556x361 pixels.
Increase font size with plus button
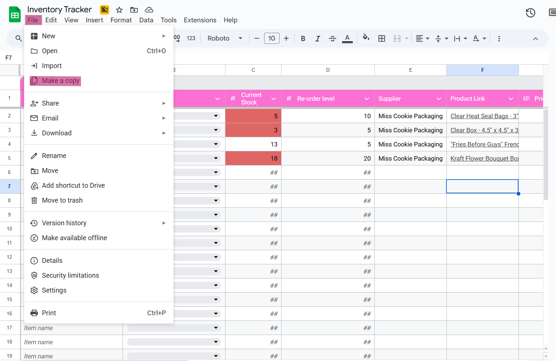pyautogui.click(x=286, y=38)
